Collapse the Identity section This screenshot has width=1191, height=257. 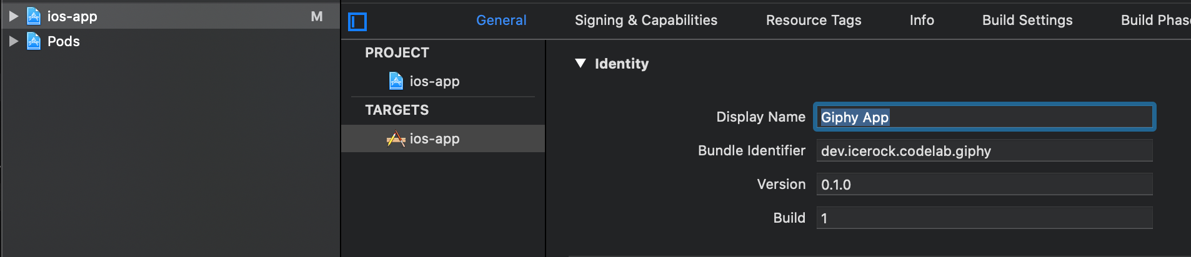[x=581, y=63]
